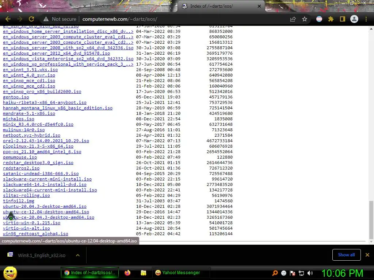374x280 pixels.
Task: Bookmark this page with the star icon
Action: click(x=305, y=19)
